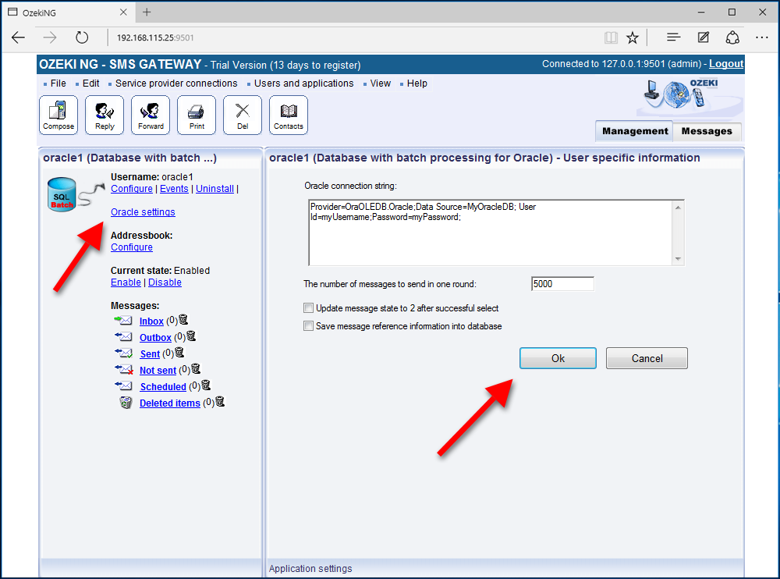Image resolution: width=780 pixels, height=579 pixels.
Task: Switch to the Messages tab
Action: 706,131
